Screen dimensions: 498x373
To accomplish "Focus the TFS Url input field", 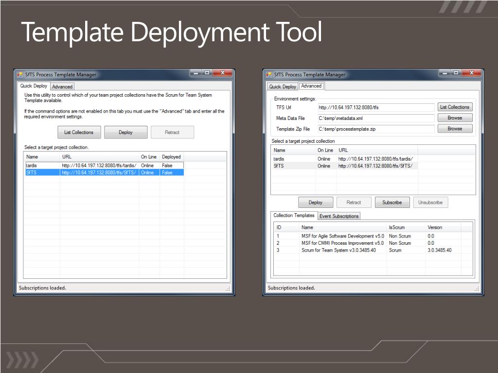I will point(376,107).
